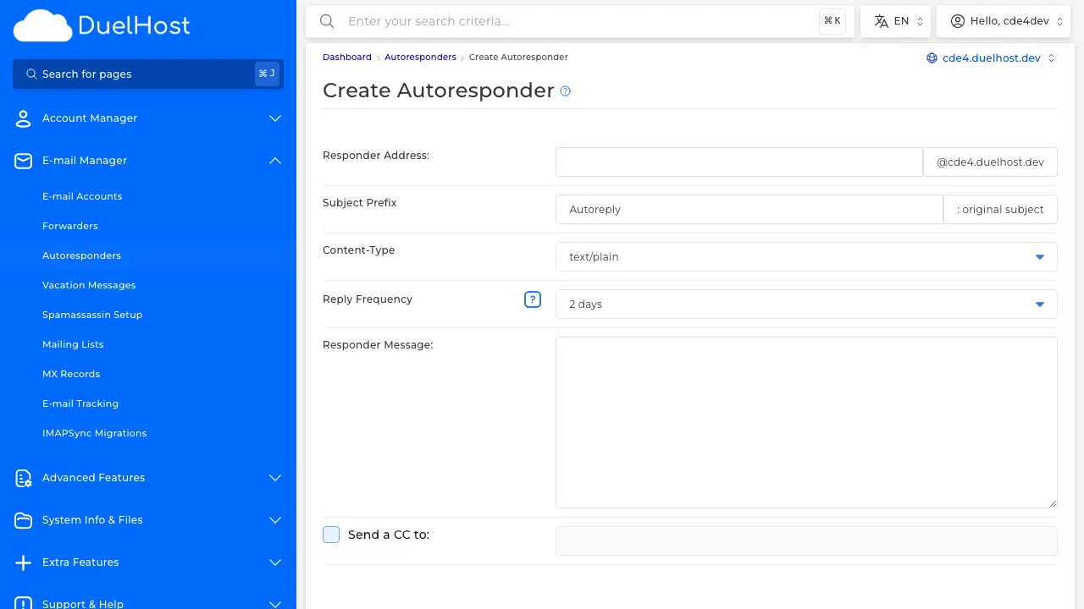Click the user profile icon next to Hello, cde4dev
The image size is (1084, 609).
[x=958, y=20]
